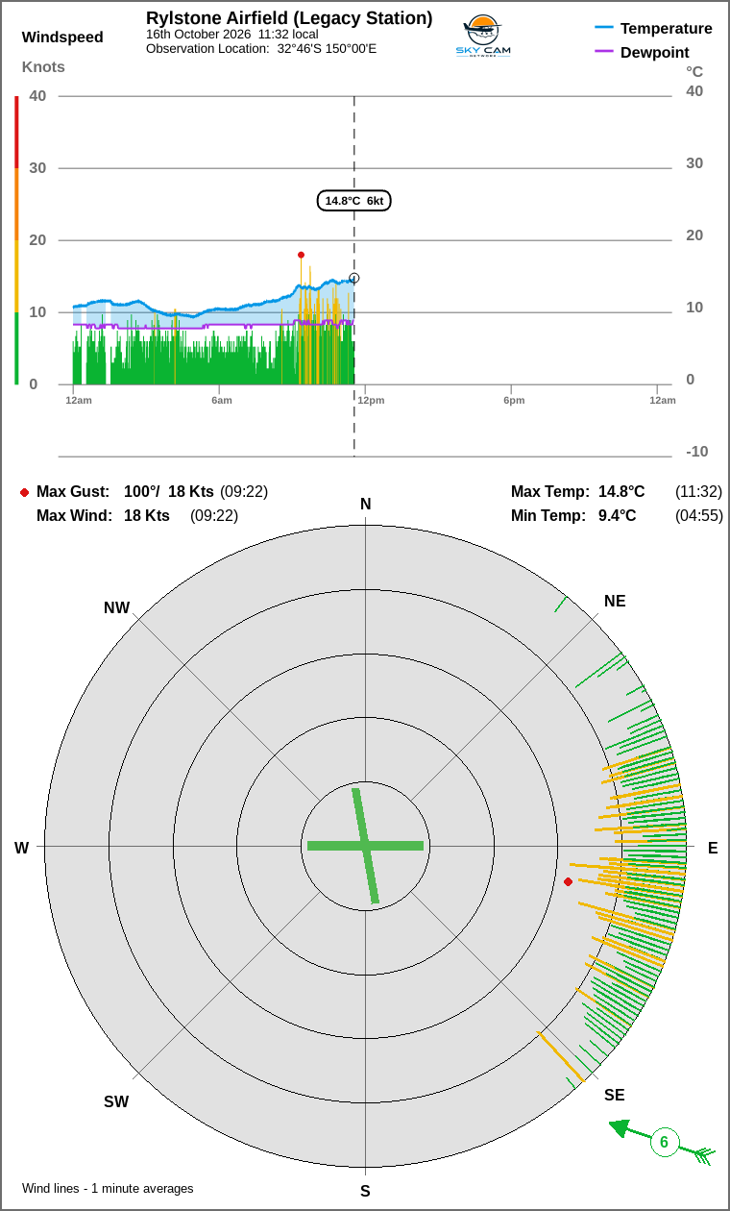Click the Wind lines - 1 minute averages note
730x1211 pixels.
108,1189
